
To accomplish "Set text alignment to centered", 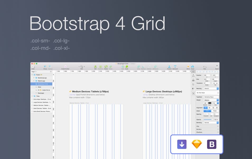I will click(x=209, y=107).
